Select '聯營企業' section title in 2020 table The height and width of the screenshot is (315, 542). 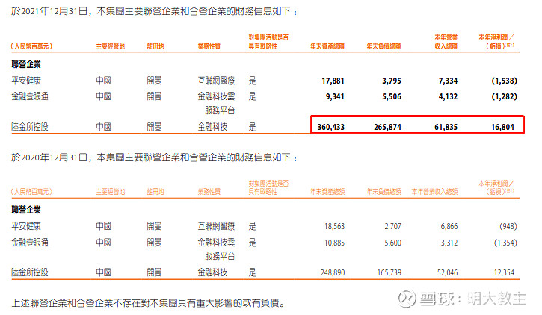(x=26, y=210)
